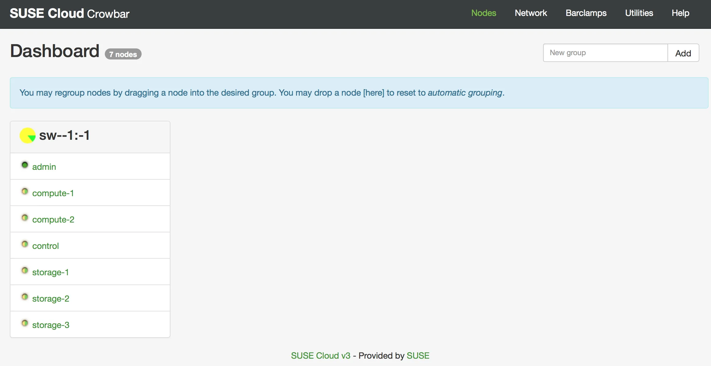Image resolution: width=711 pixels, height=366 pixels.
Task: Click the sw--1:-1 group heading
Action: click(x=64, y=135)
